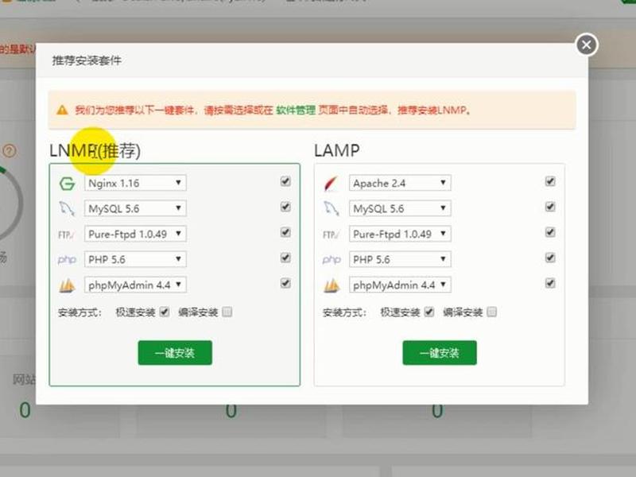Click the FTP icon in LNMP panel

(67, 235)
